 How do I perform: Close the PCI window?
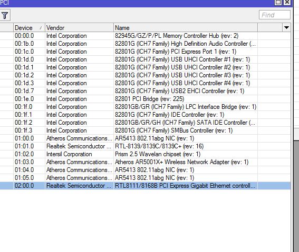tap(287, 2)
